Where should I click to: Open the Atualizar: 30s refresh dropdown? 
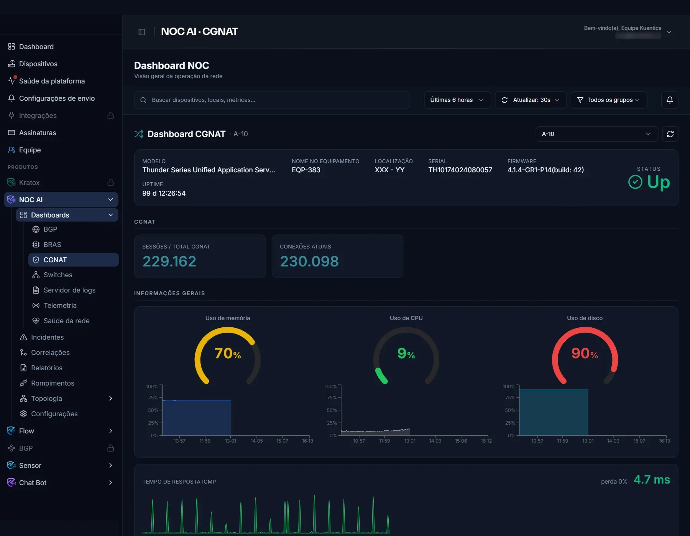point(531,100)
